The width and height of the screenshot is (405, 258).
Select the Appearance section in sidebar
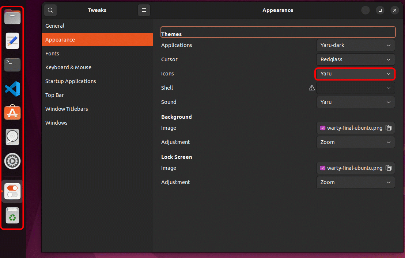pyautogui.click(x=97, y=40)
